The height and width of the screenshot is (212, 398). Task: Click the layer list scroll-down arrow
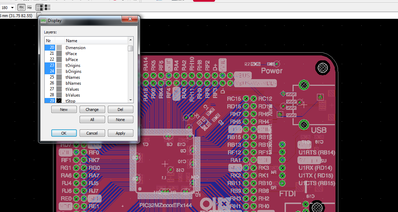pos(131,100)
